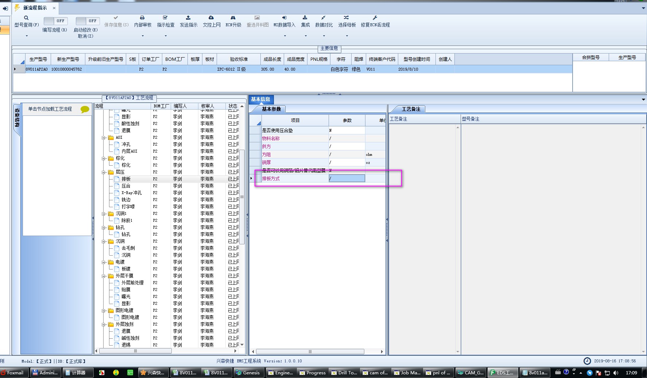This screenshot has width=647, height=378.
Task: Open the 选择母板 dropdown arrow
Action: click(x=347, y=36)
